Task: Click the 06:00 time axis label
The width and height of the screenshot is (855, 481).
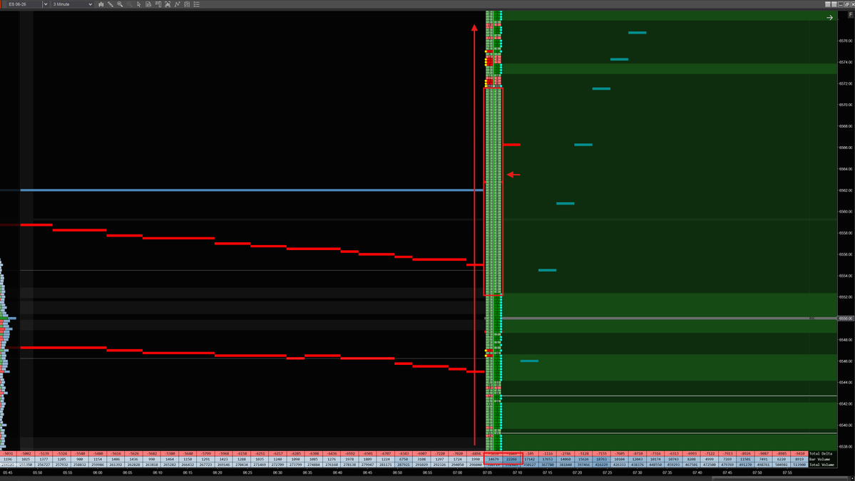Action: [98, 473]
